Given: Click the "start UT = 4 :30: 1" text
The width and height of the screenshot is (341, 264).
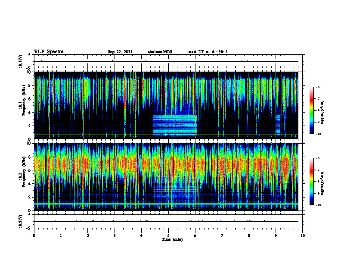Looking at the screenshot, I should click(208, 52).
